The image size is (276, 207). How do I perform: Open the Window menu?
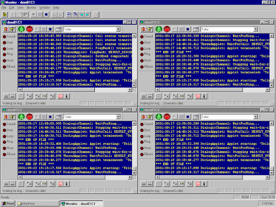[44, 8]
